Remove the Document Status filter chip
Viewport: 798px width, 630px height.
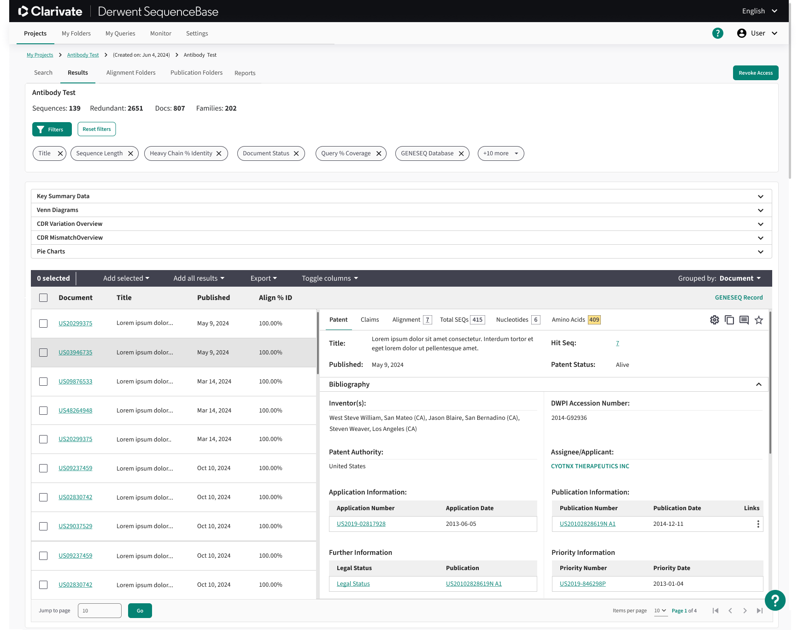pyautogui.click(x=296, y=153)
